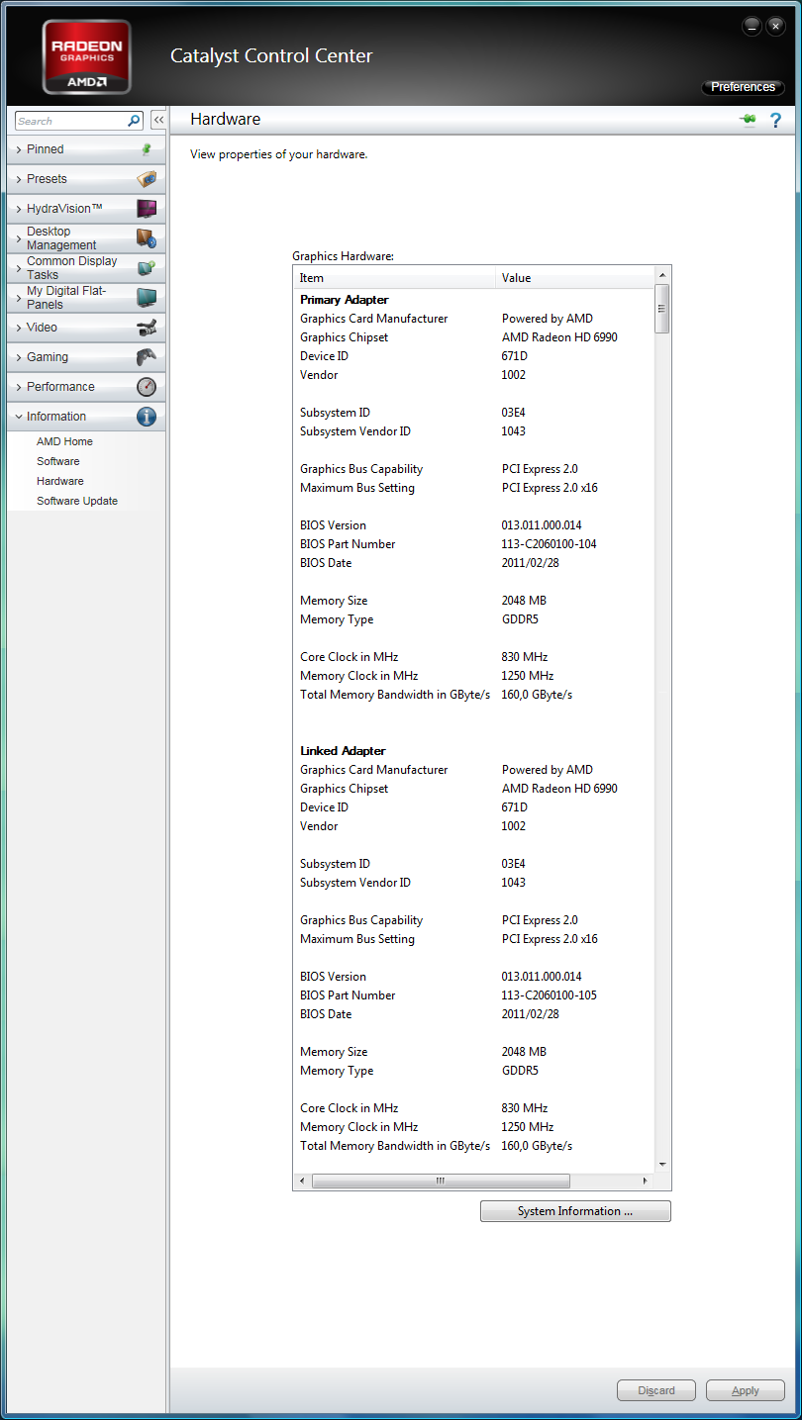Expand the Video section
The image size is (802, 1420).
86,328
